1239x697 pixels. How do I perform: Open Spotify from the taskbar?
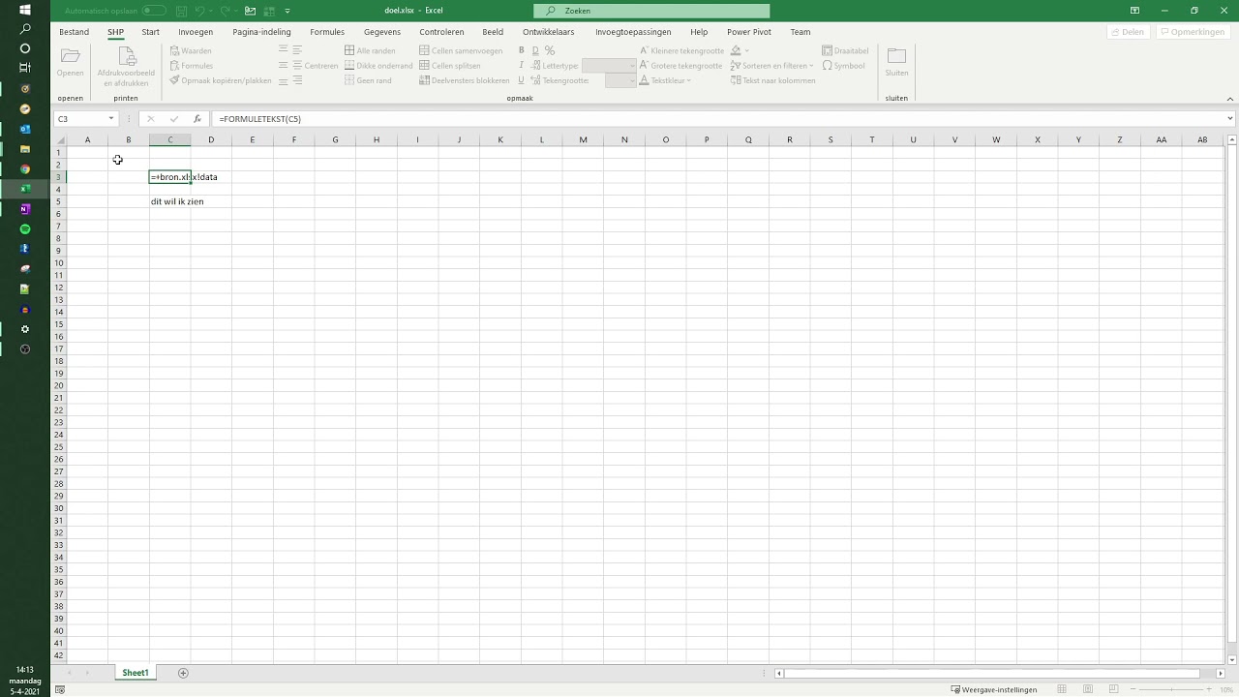[25, 228]
